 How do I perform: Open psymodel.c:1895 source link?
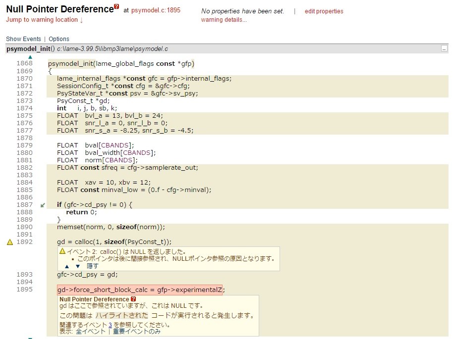[156, 10]
